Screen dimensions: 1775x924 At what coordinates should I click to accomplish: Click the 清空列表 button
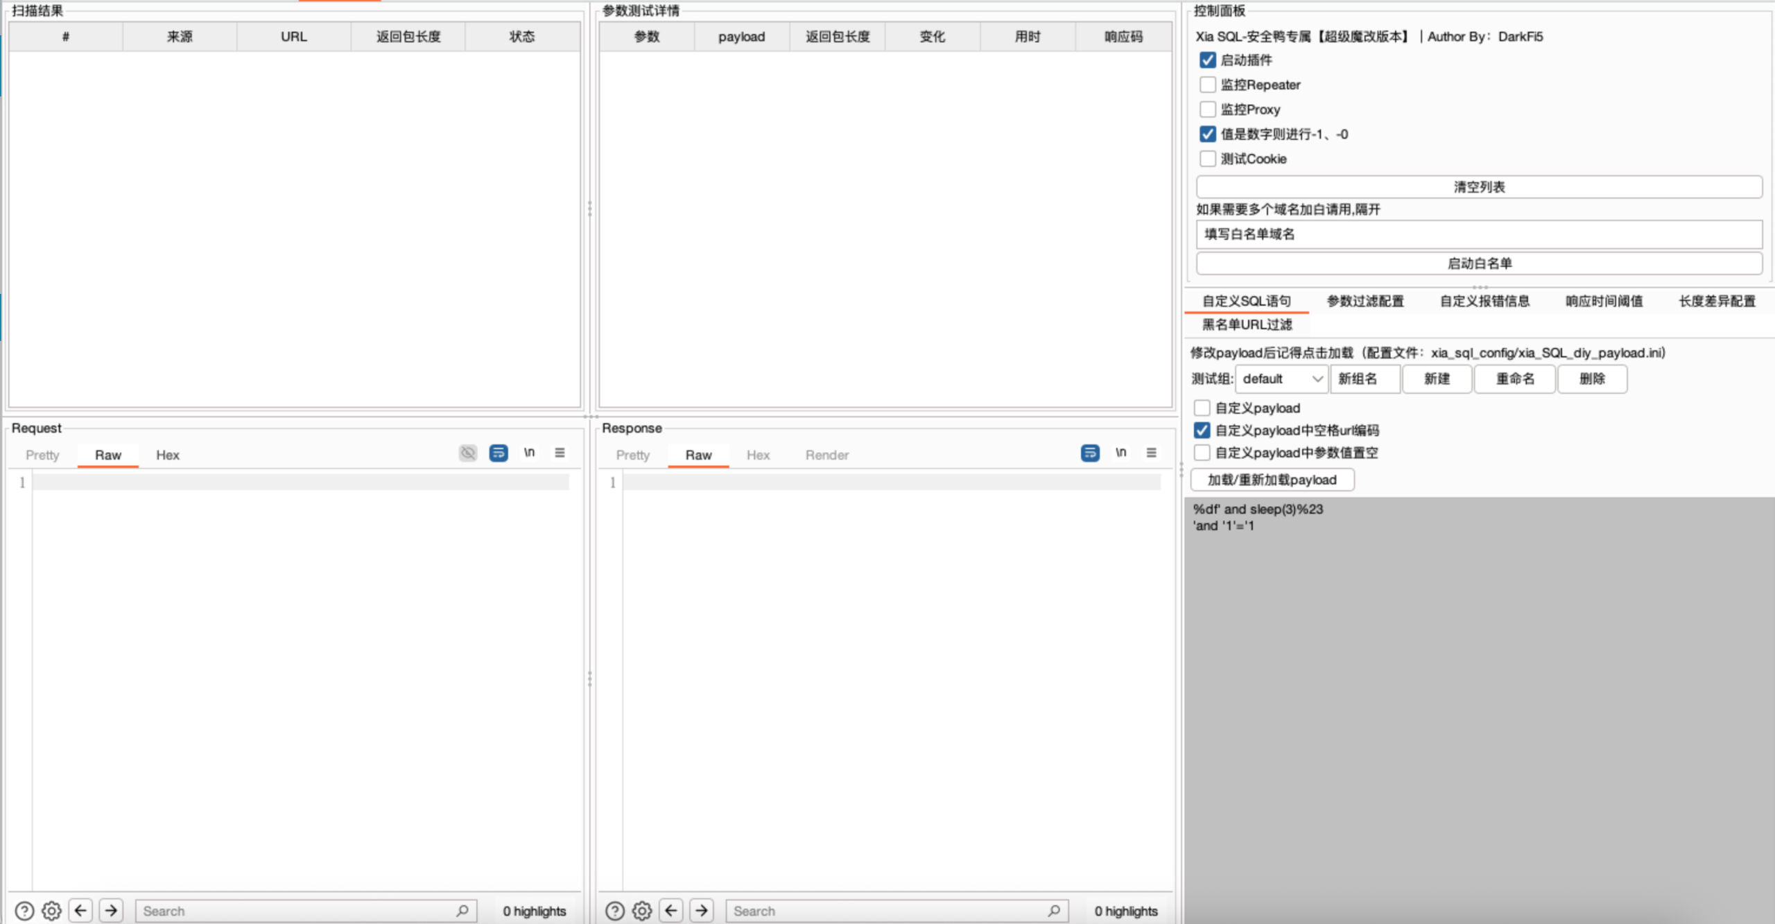[1478, 186]
